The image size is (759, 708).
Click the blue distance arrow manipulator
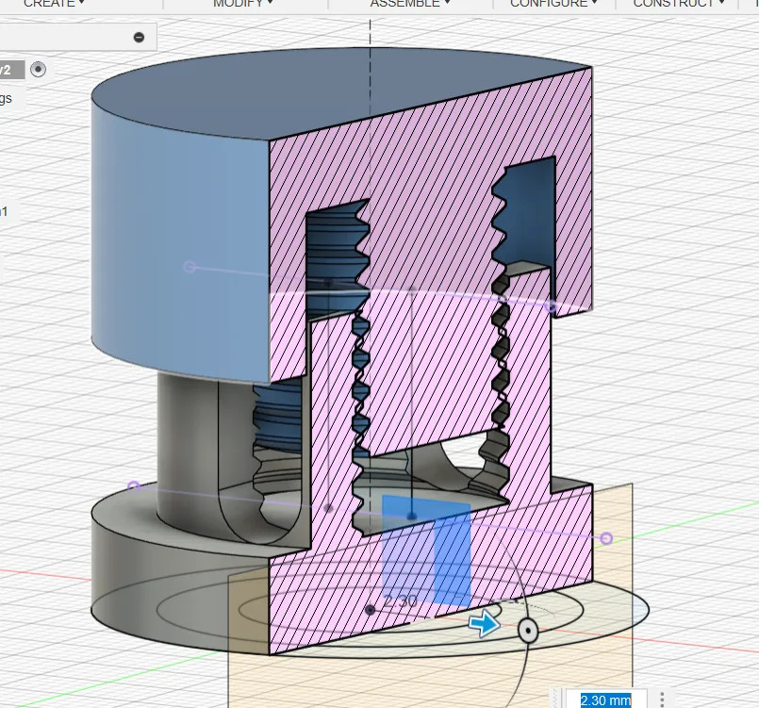484,624
